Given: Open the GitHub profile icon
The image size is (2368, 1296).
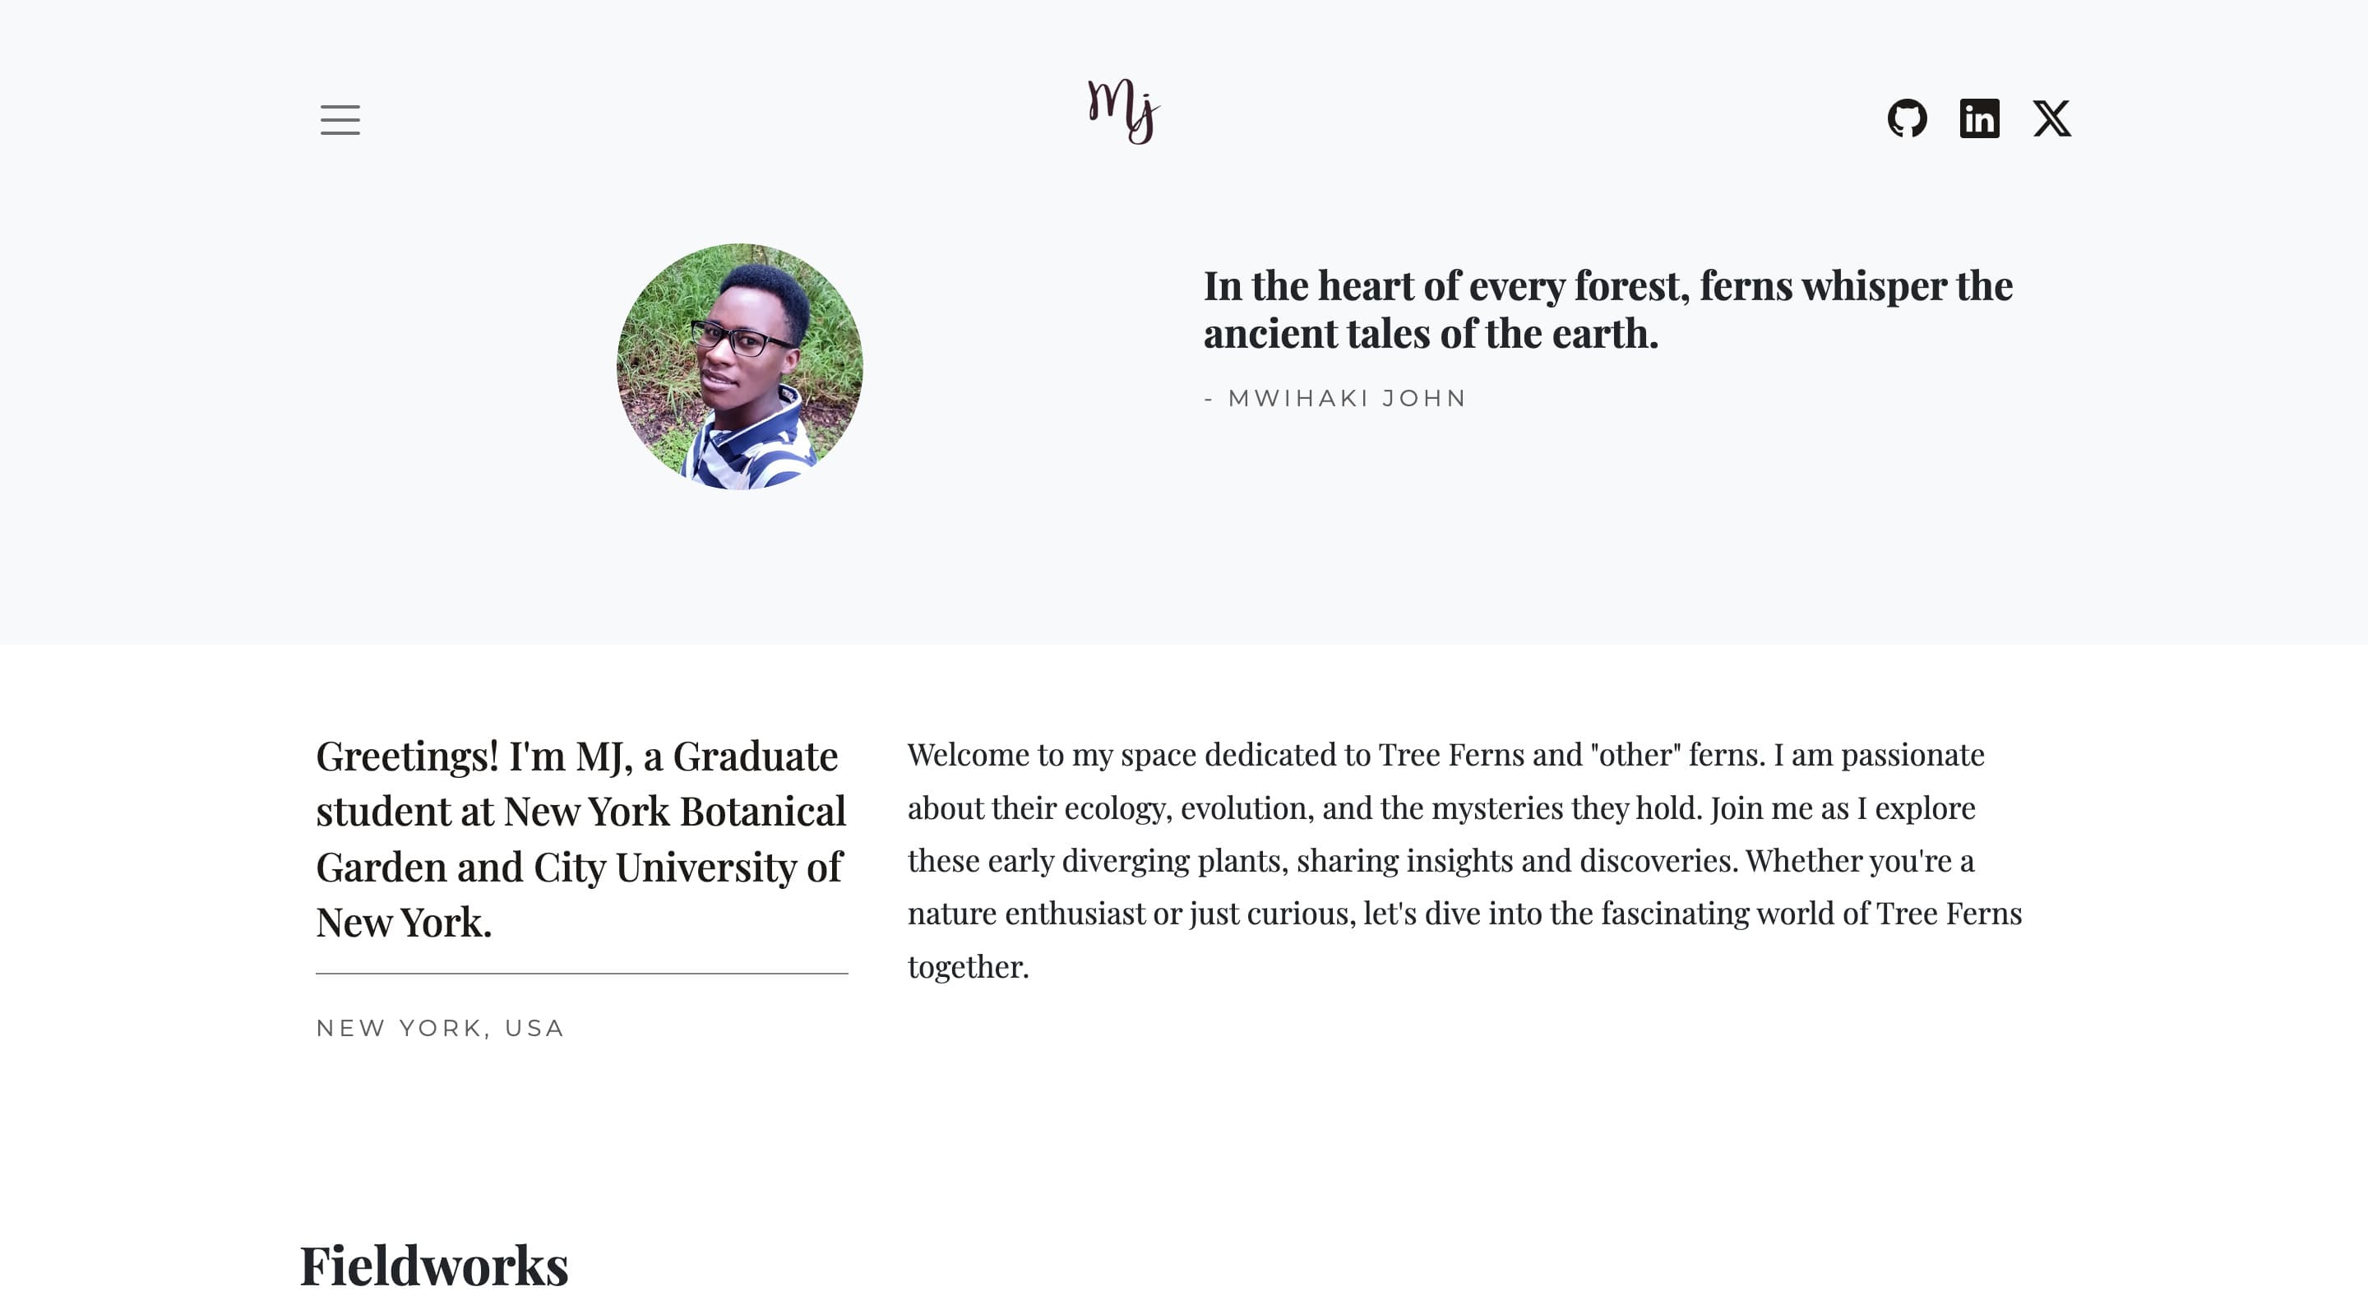Looking at the screenshot, I should 1907,118.
